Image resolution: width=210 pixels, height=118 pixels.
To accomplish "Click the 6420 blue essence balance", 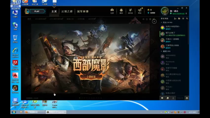I will coord(151,13).
